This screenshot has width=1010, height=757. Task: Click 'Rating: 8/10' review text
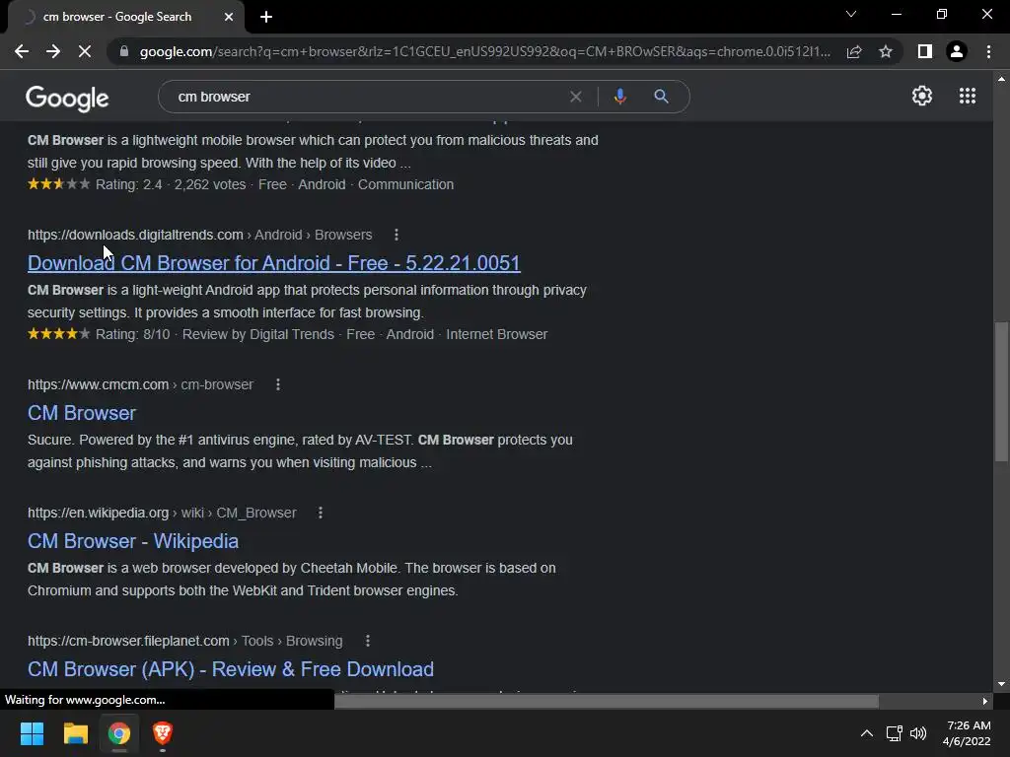(133, 335)
